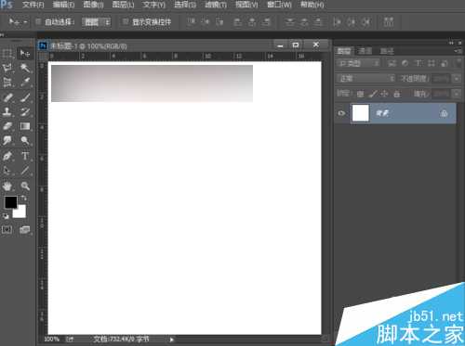This screenshot has width=465, height=346.
Task: Select the Rectangular Marquee tool
Action: [x=7, y=54]
